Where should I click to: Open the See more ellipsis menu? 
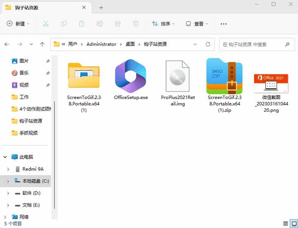click(223, 24)
